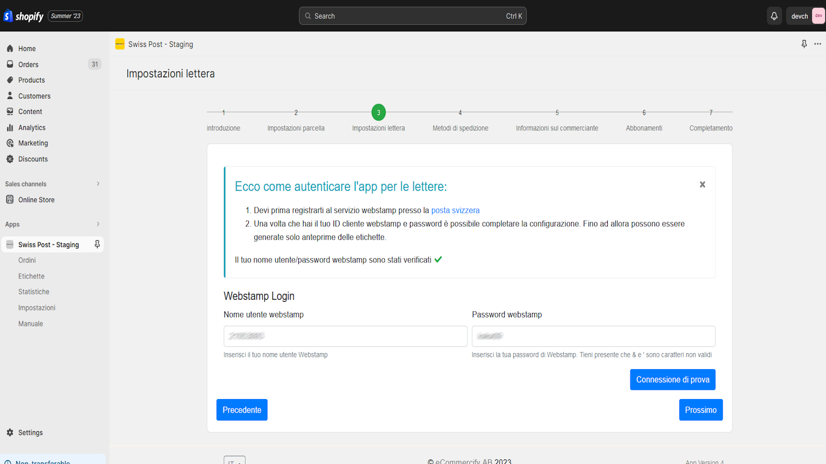Click the Products tag icon
Viewport: 826px width, 464px height.
coord(10,80)
